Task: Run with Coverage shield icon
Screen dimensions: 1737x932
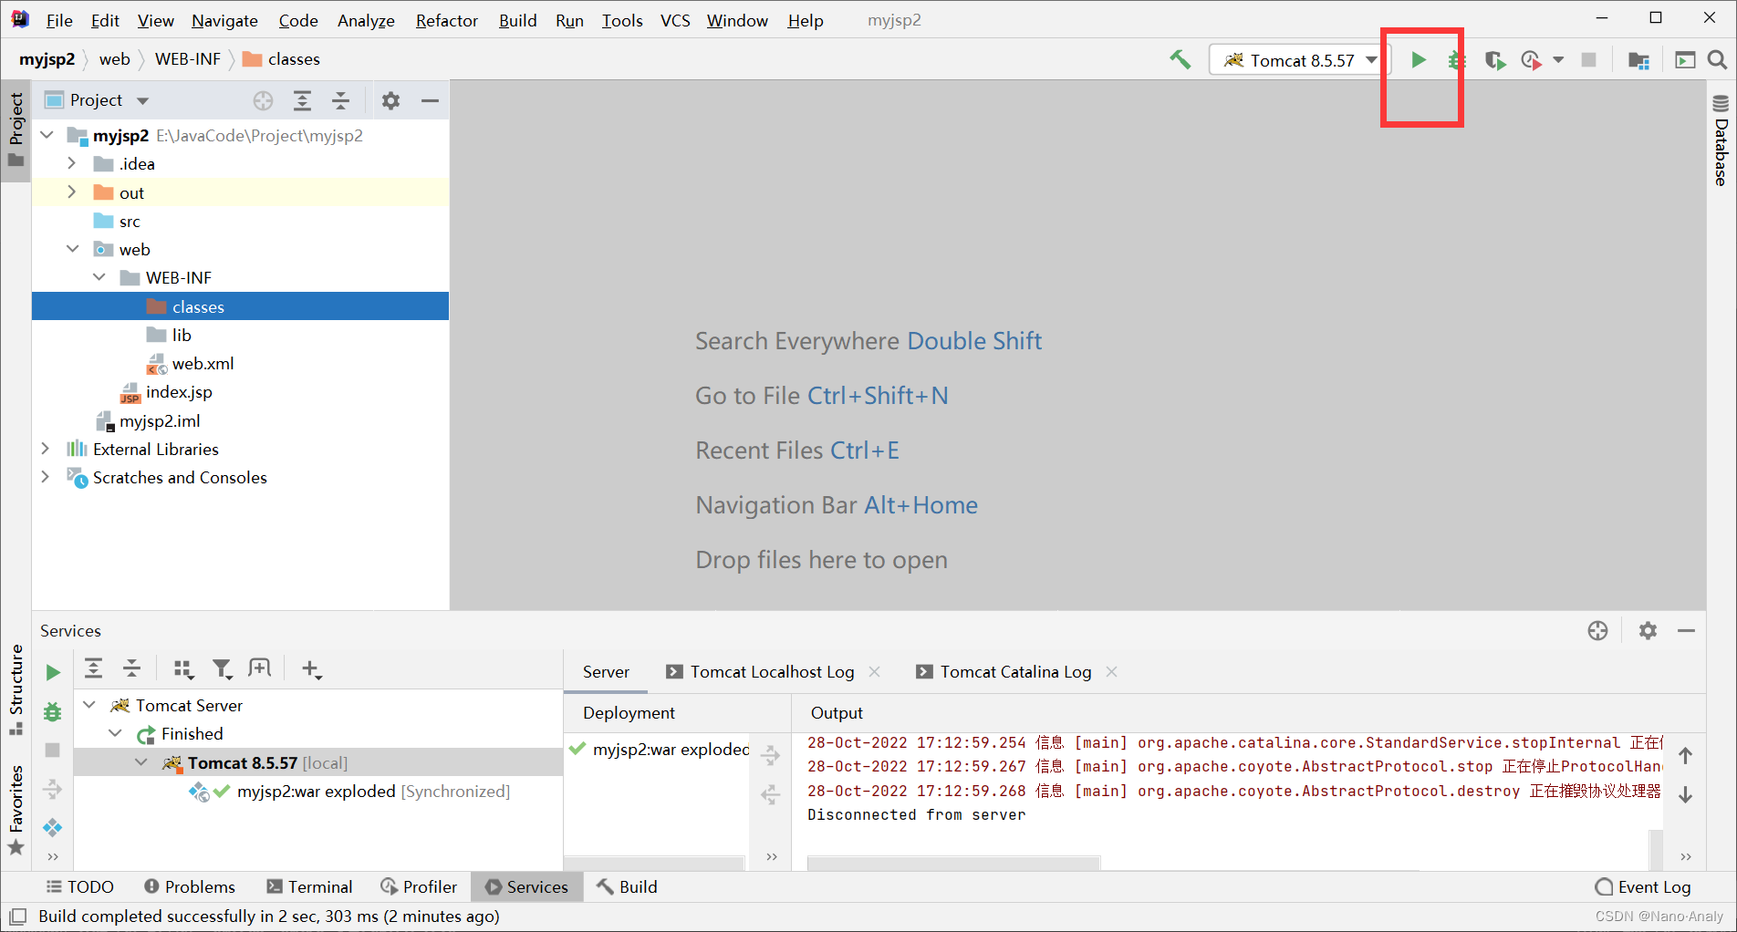Action: [1494, 60]
